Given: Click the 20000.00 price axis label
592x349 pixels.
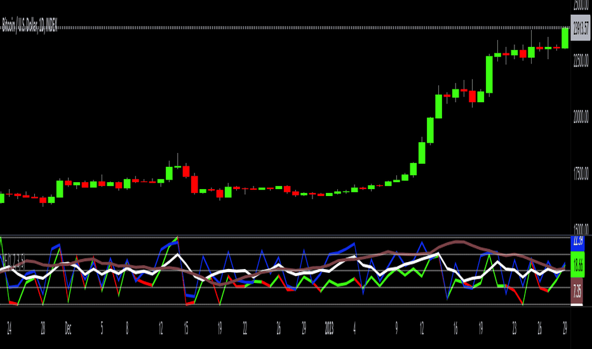Looking at the screenshot, I should (x=581, y=117).
